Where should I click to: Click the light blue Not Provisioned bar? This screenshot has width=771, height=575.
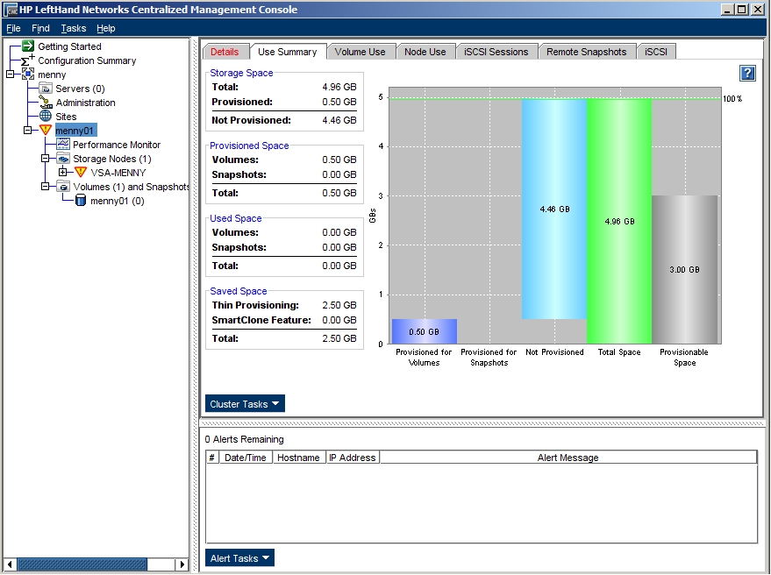pyautogui.click(x=554, y=209)
